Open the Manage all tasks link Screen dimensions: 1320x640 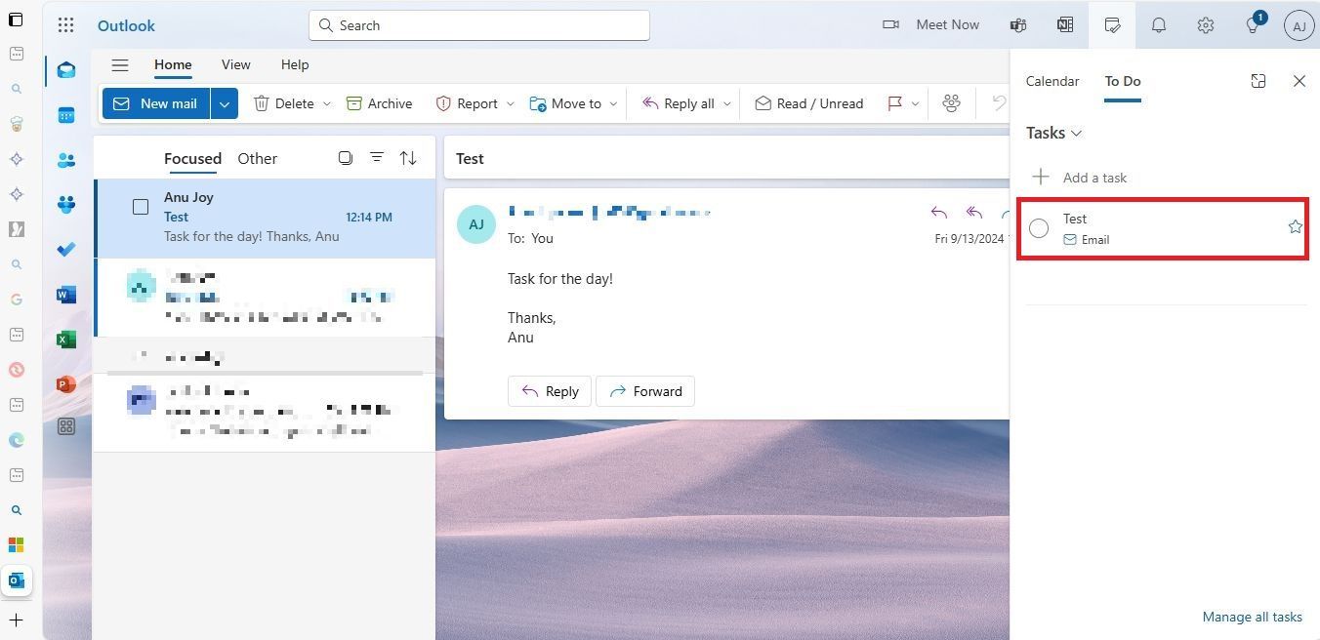[1253, 617]
